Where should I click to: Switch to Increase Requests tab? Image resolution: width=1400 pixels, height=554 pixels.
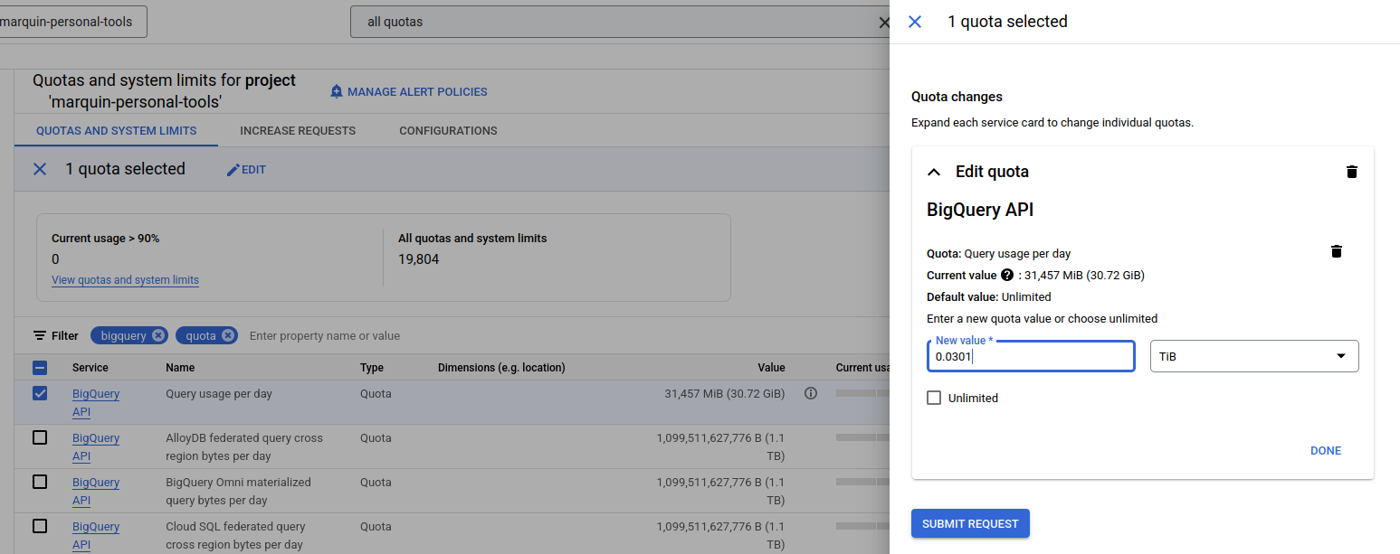pyautogui.click(x=298, y=131)
